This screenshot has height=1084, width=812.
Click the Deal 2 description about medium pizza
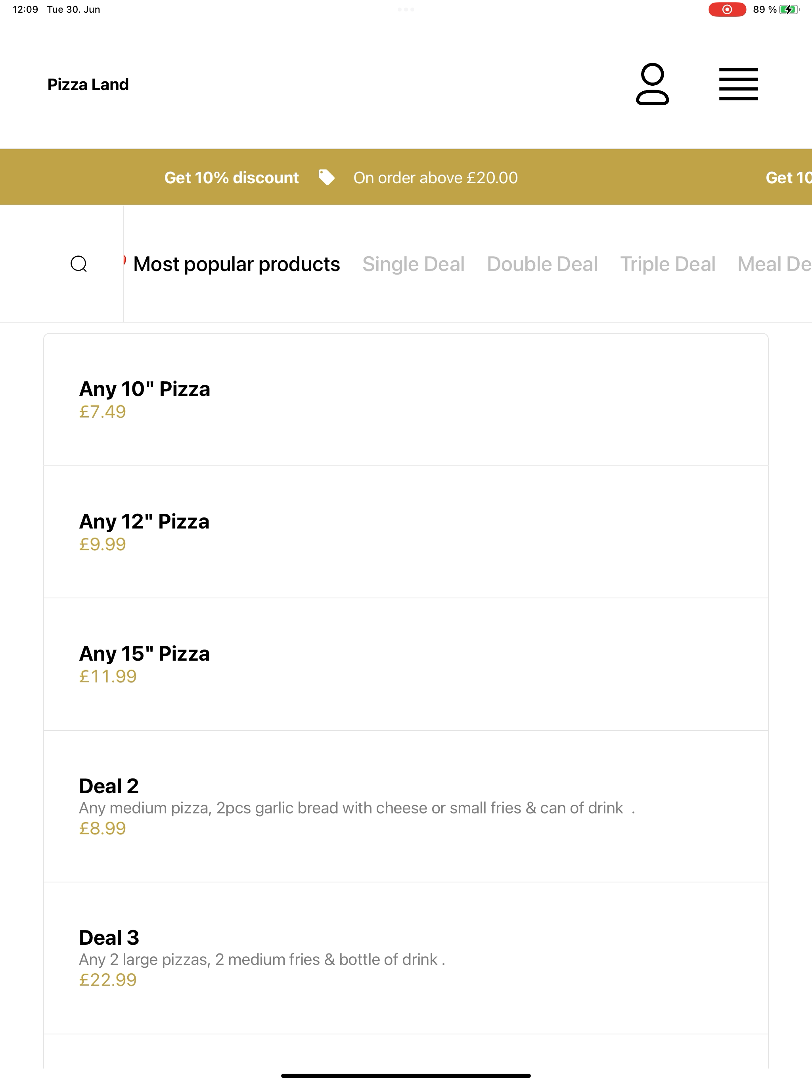(x=357, y=807)
